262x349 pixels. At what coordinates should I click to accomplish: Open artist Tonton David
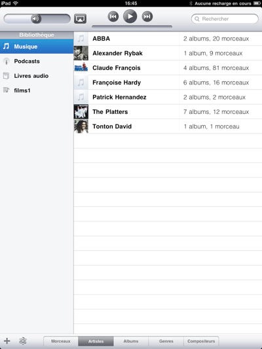coord(168,126)
